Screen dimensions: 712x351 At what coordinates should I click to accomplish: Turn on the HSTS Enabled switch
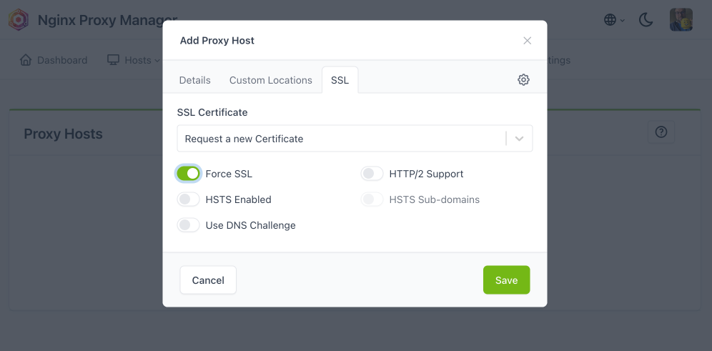tap(188, 199)
